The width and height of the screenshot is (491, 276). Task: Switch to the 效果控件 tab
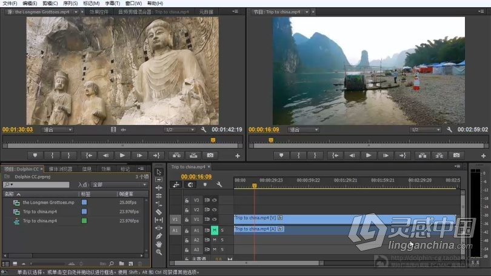click(99, 12)
